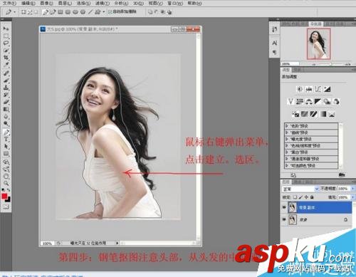Viewport: 356px width, 277px height.
Task: Hide the 背景 layer
Action: pyautogui.click(x=284, y=219)
